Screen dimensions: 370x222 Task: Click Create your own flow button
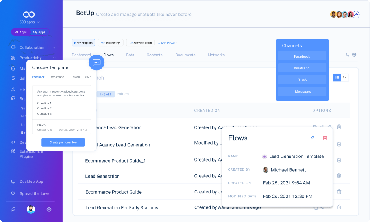[x=63, y=142]
